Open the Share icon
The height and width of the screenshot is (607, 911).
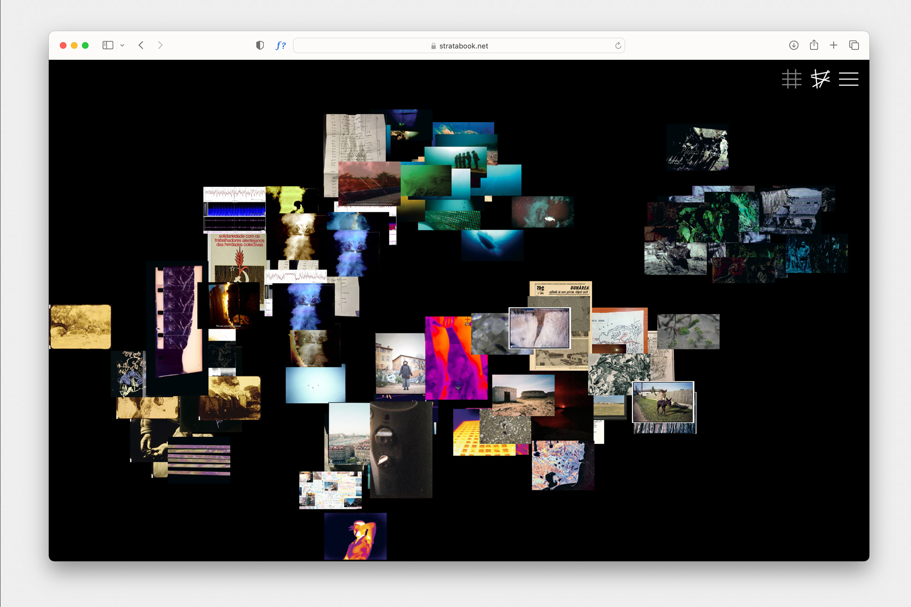point(814,46)
